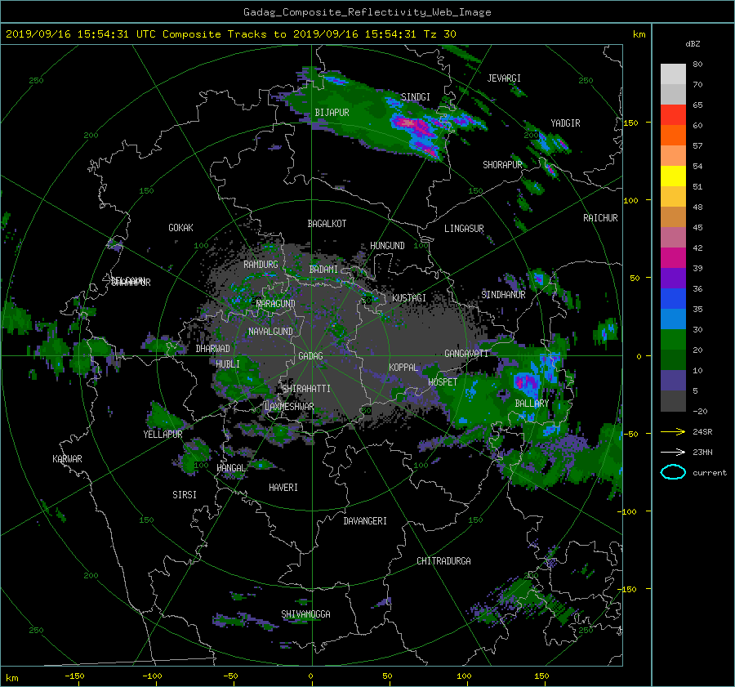
Task: Select the green 30 dBZ color swatch
Action: [x=673, y=340]
